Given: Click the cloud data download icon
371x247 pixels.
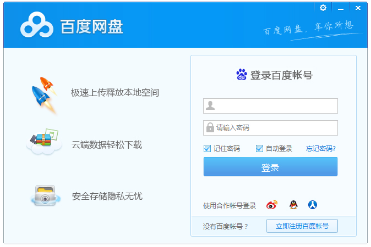Looking at the screenshot, I should (x=44, y=142).
